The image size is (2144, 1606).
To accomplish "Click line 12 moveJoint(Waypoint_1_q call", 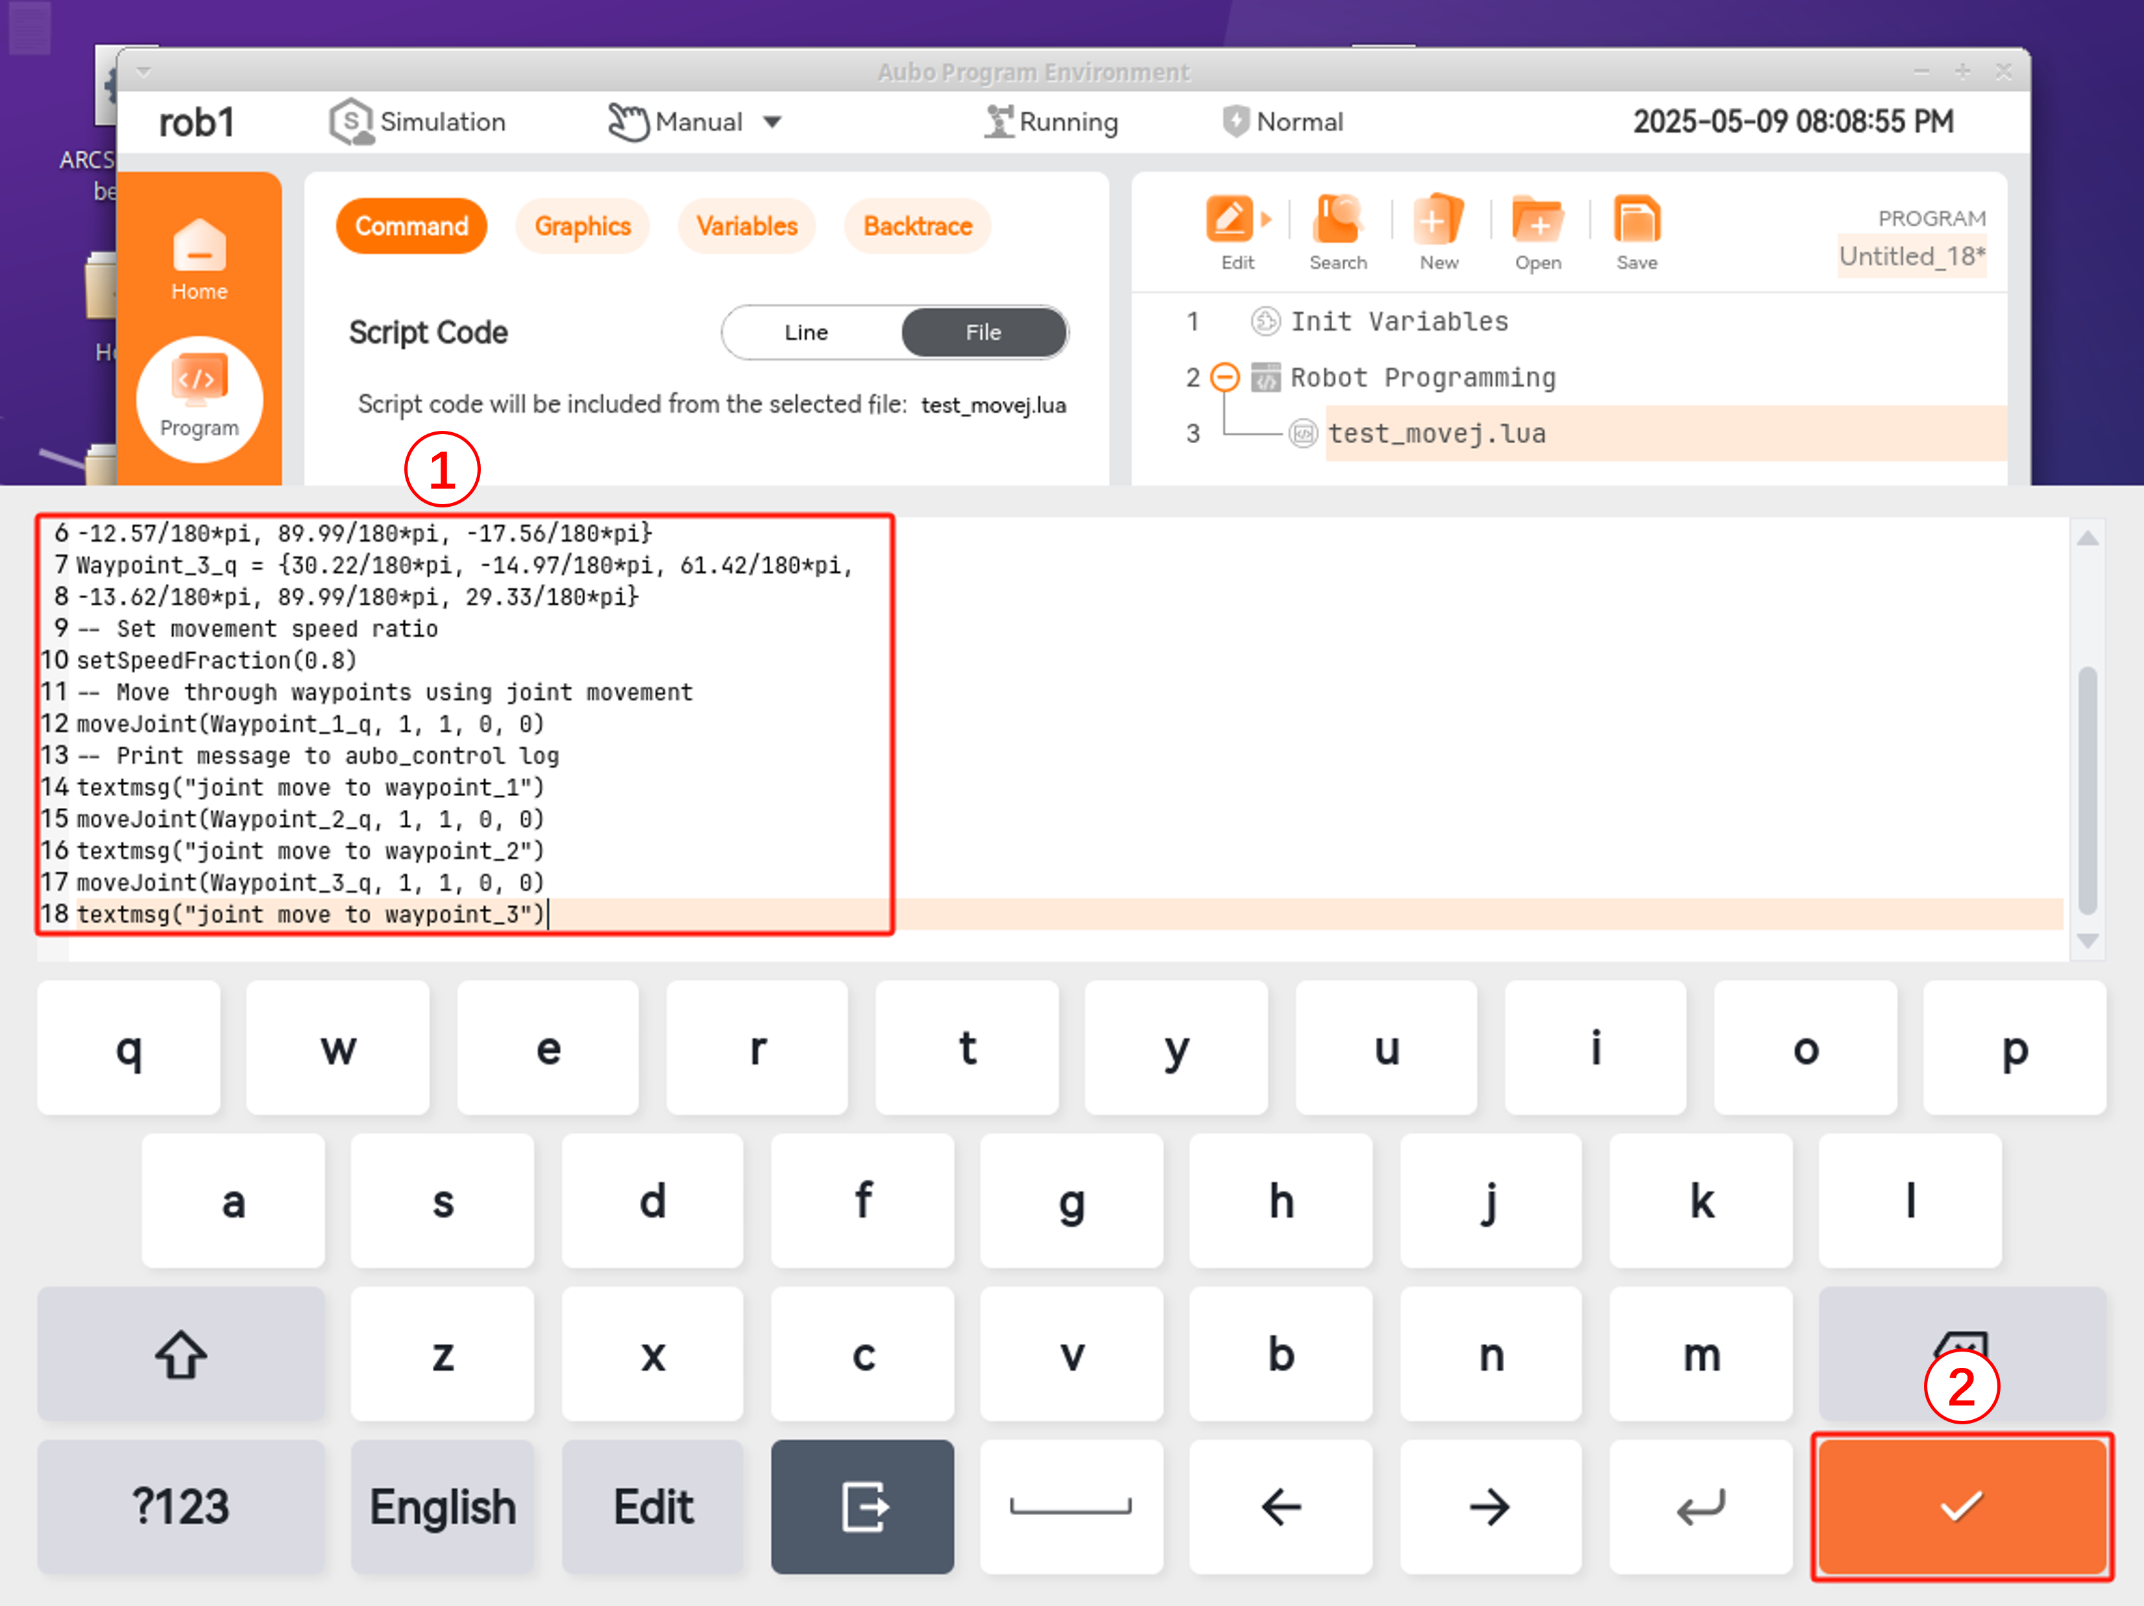I will [311, 724].
